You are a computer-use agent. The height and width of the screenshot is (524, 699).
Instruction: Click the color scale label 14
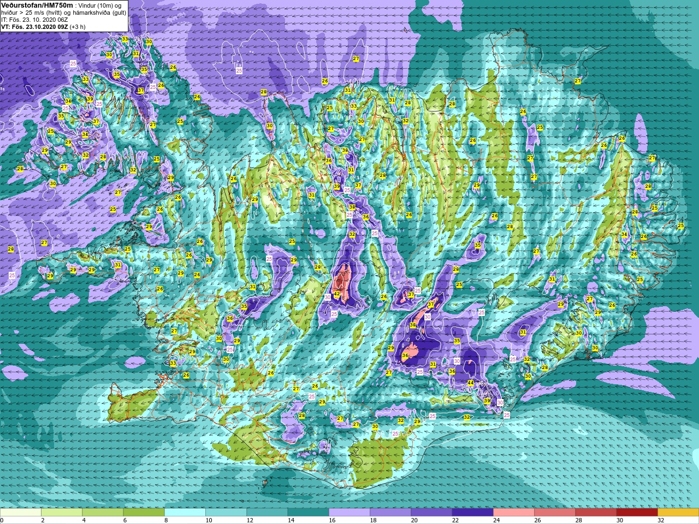[291, 520]
